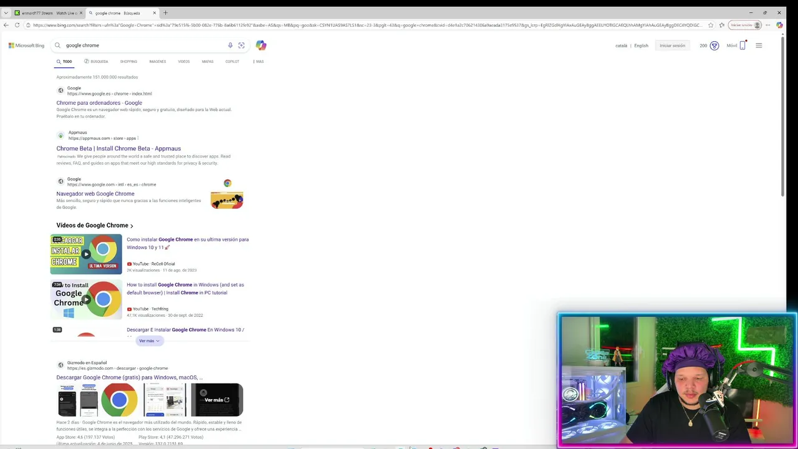The image size is (798, 449).
Task: Start voice search with microphone icon
Action: [230, 46]
